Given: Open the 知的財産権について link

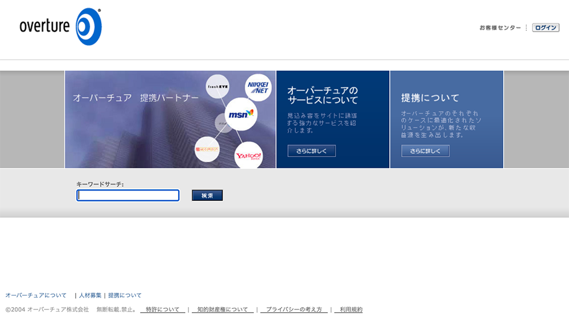Looking at the screenshot, I should [x=222, y=309].
